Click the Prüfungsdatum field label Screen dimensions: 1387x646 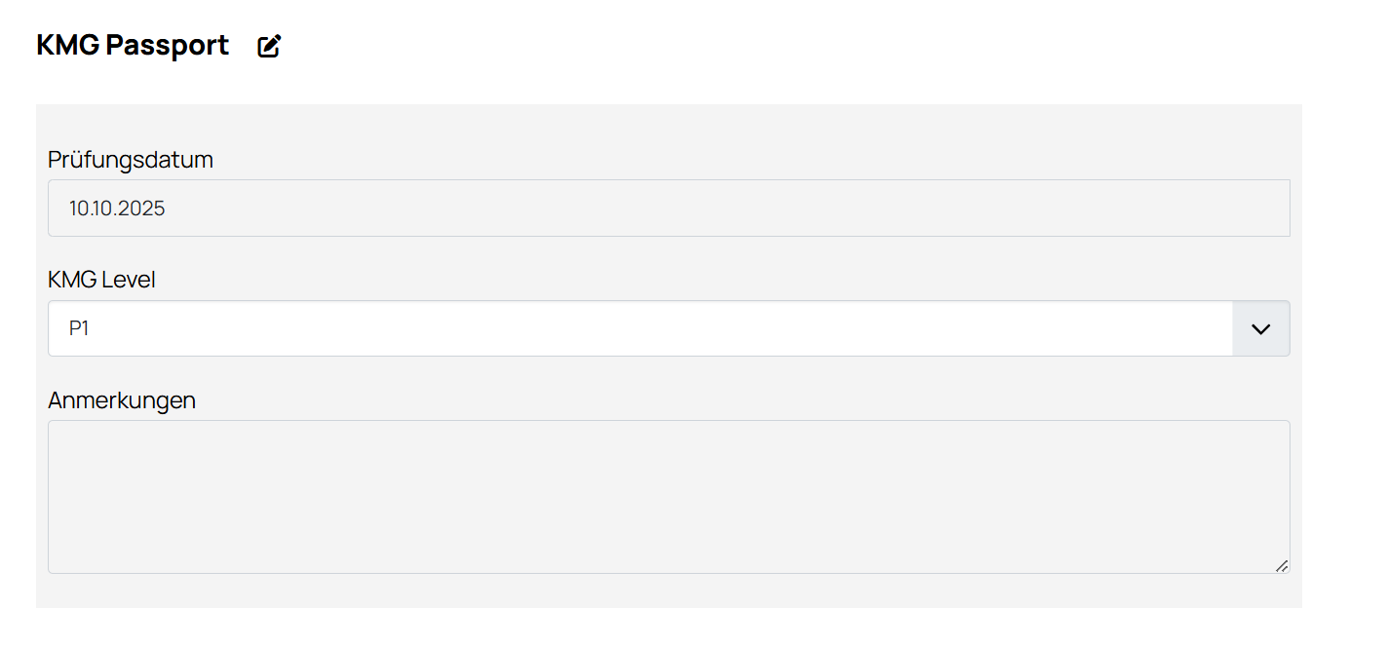[131, 160]
